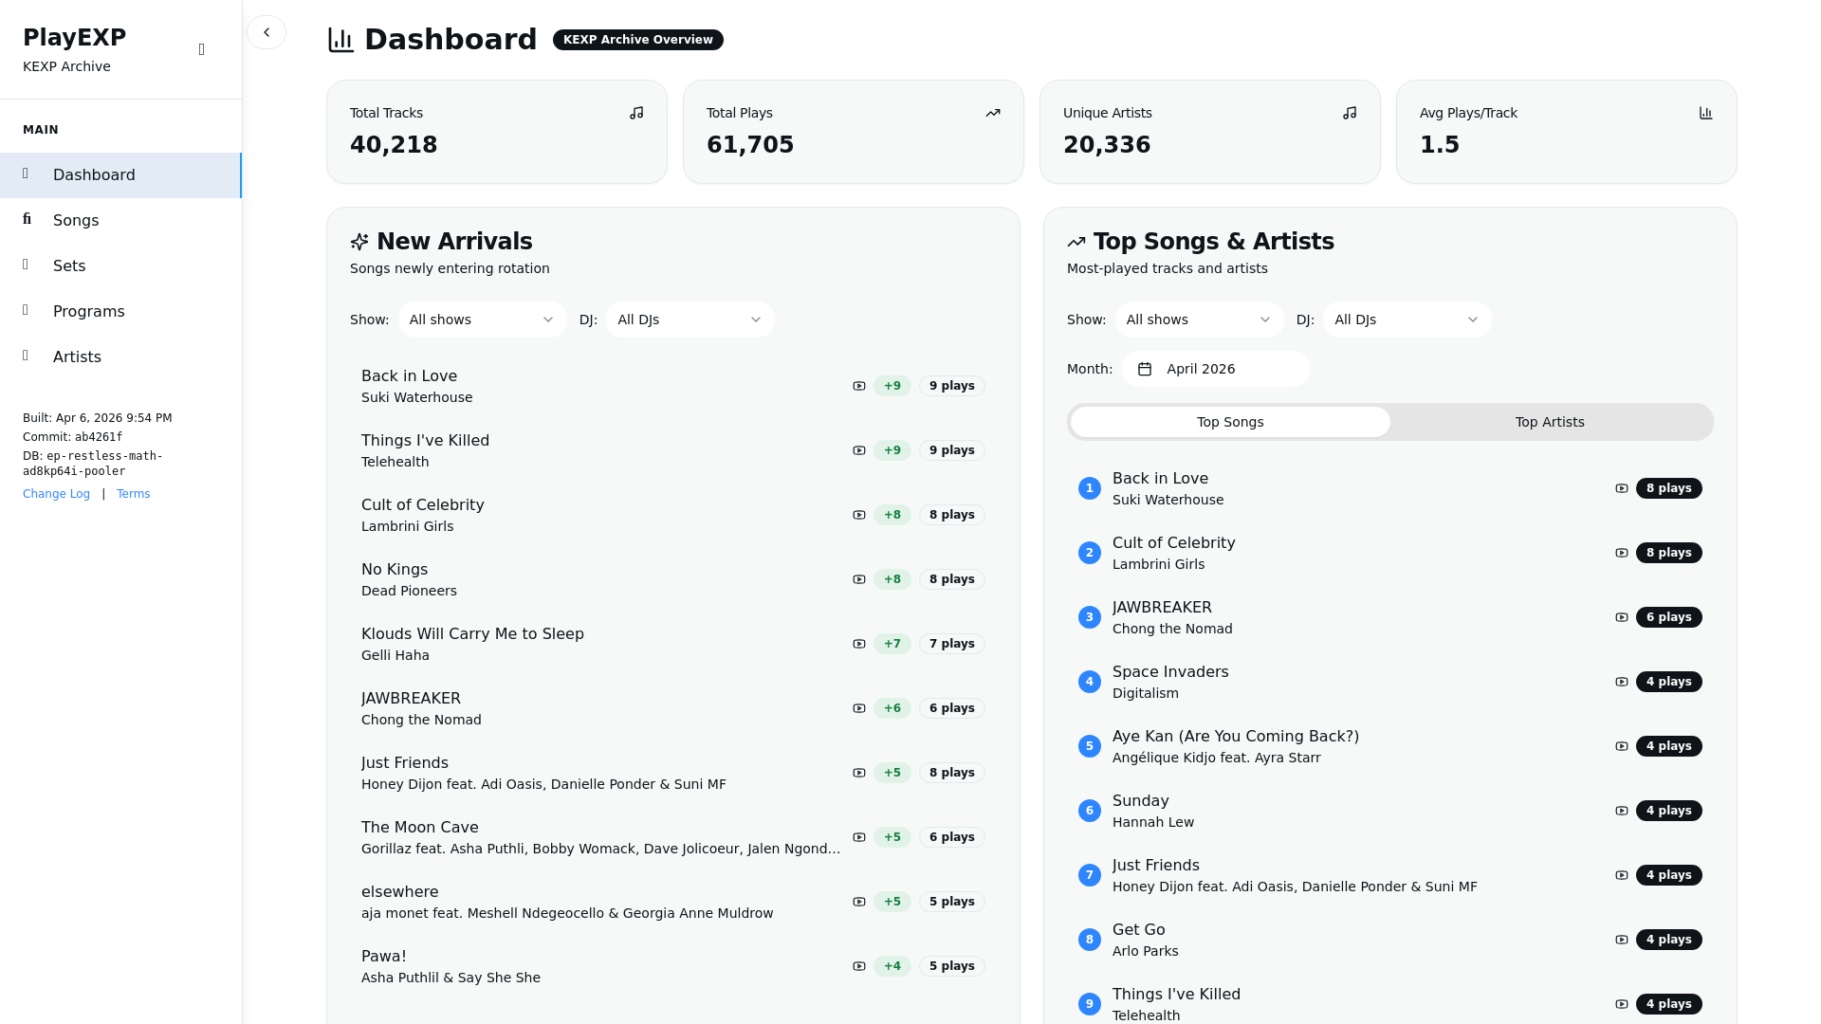1821x1024 pixels.
Task: Collapse sidebar with chevron arrow button
Action: tap(267, 32)
